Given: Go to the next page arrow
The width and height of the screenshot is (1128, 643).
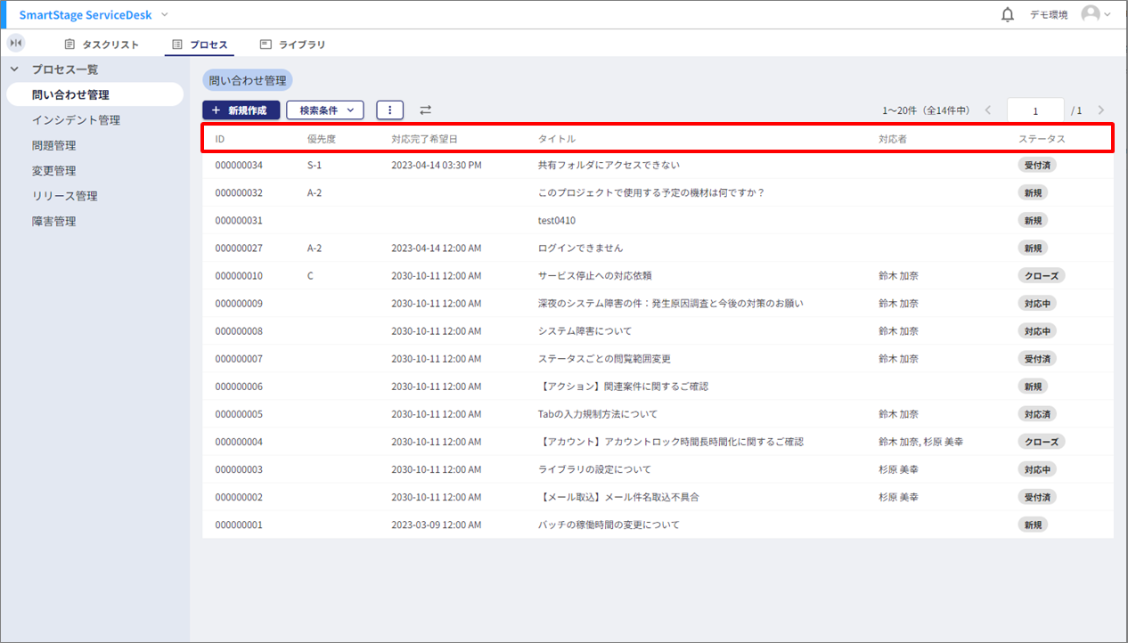Looking at the screenshot, I should [1101, 110].
